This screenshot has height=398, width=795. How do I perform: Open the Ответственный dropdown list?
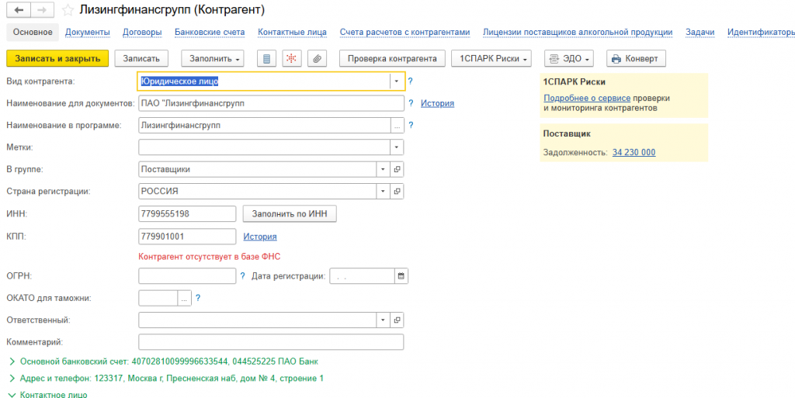(384, 320)
